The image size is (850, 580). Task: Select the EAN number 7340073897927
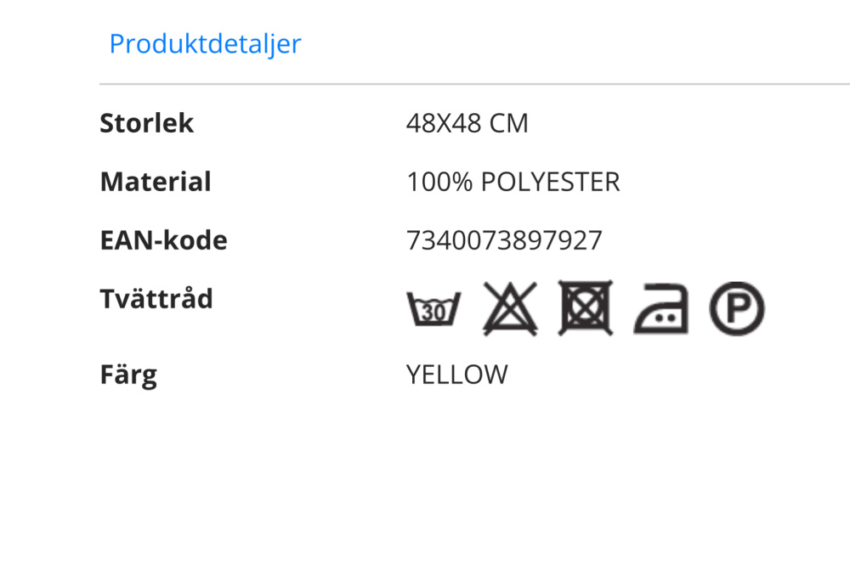(504, 240)
